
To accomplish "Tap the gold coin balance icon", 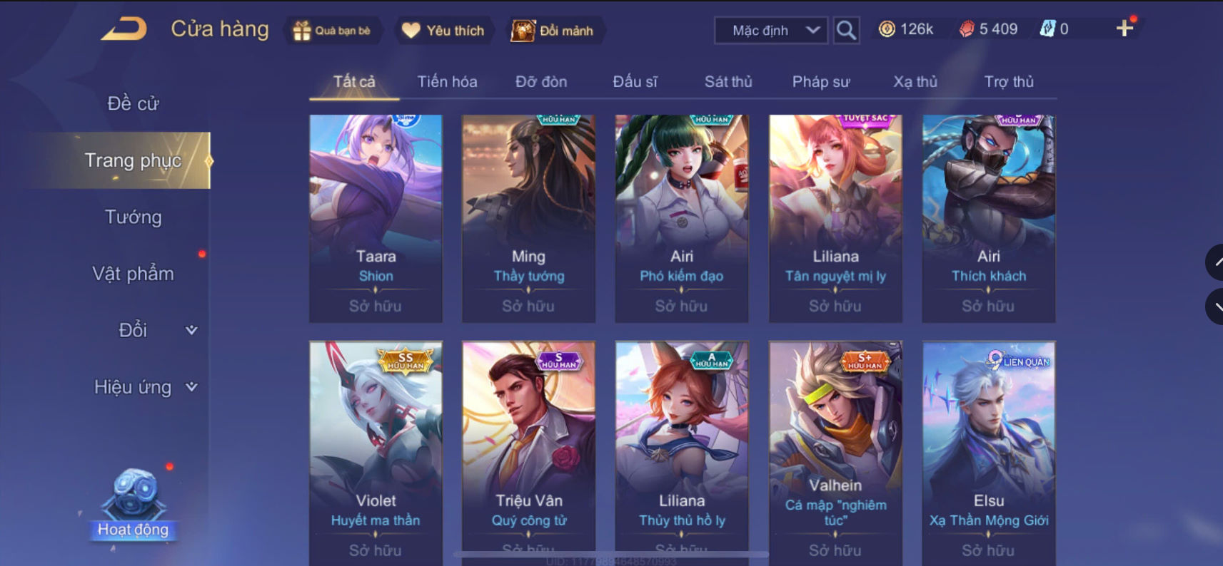I will click(x=887, y=29).
